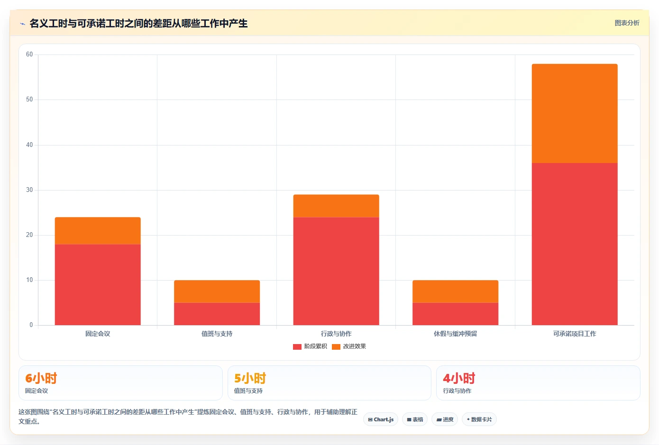Click the orange segment of the 固定会议 bar

tap(98, 231)
